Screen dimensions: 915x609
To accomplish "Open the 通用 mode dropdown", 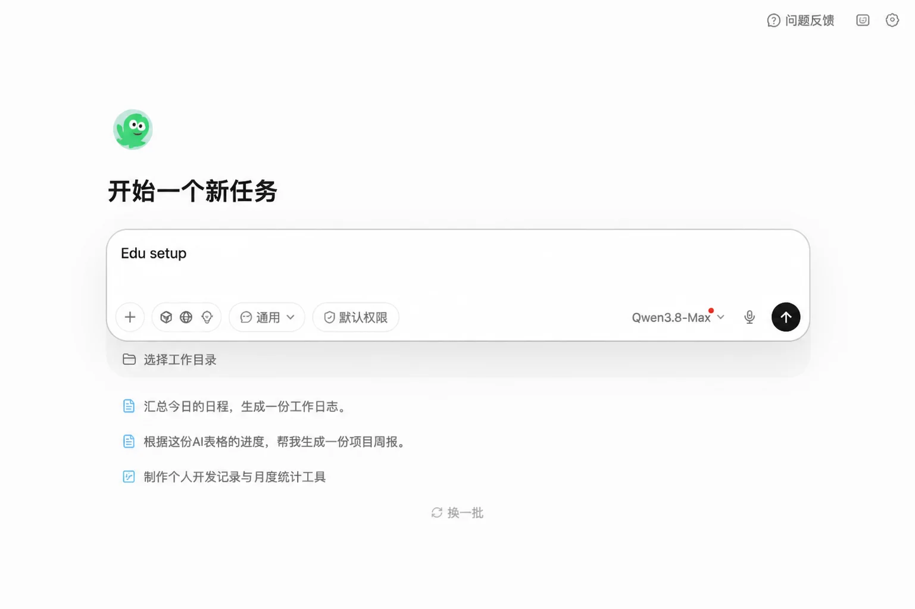I will point(267,317).
